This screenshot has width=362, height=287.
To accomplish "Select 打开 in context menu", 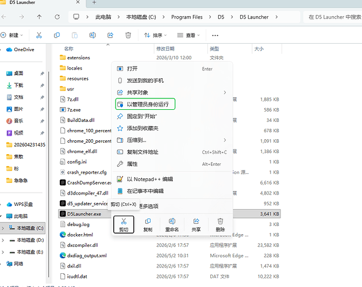I will click(172, 68).
